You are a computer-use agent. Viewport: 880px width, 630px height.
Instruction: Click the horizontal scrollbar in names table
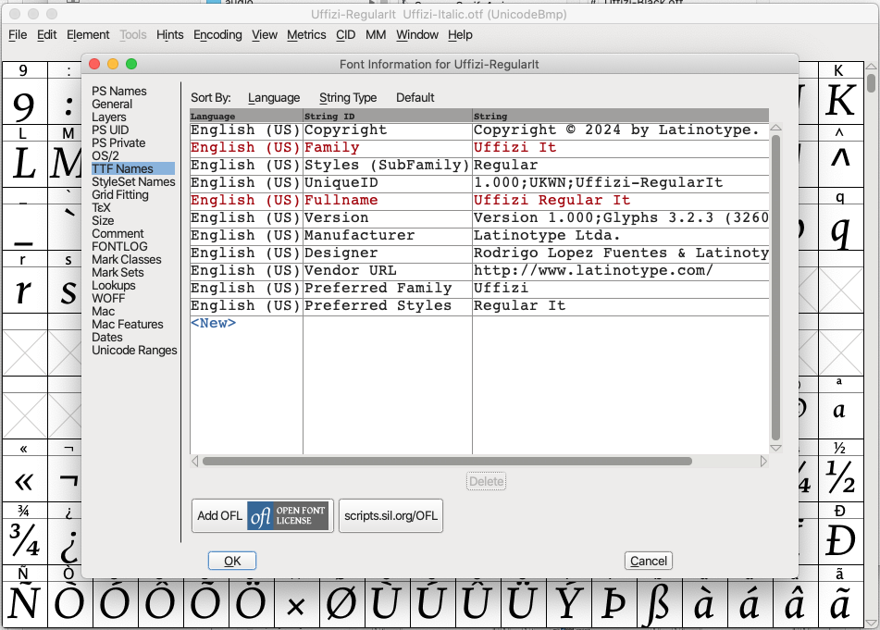(447, 461)
